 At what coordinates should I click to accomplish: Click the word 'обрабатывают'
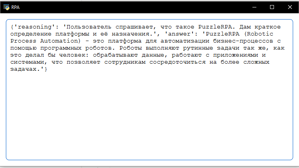click(115, 55)
